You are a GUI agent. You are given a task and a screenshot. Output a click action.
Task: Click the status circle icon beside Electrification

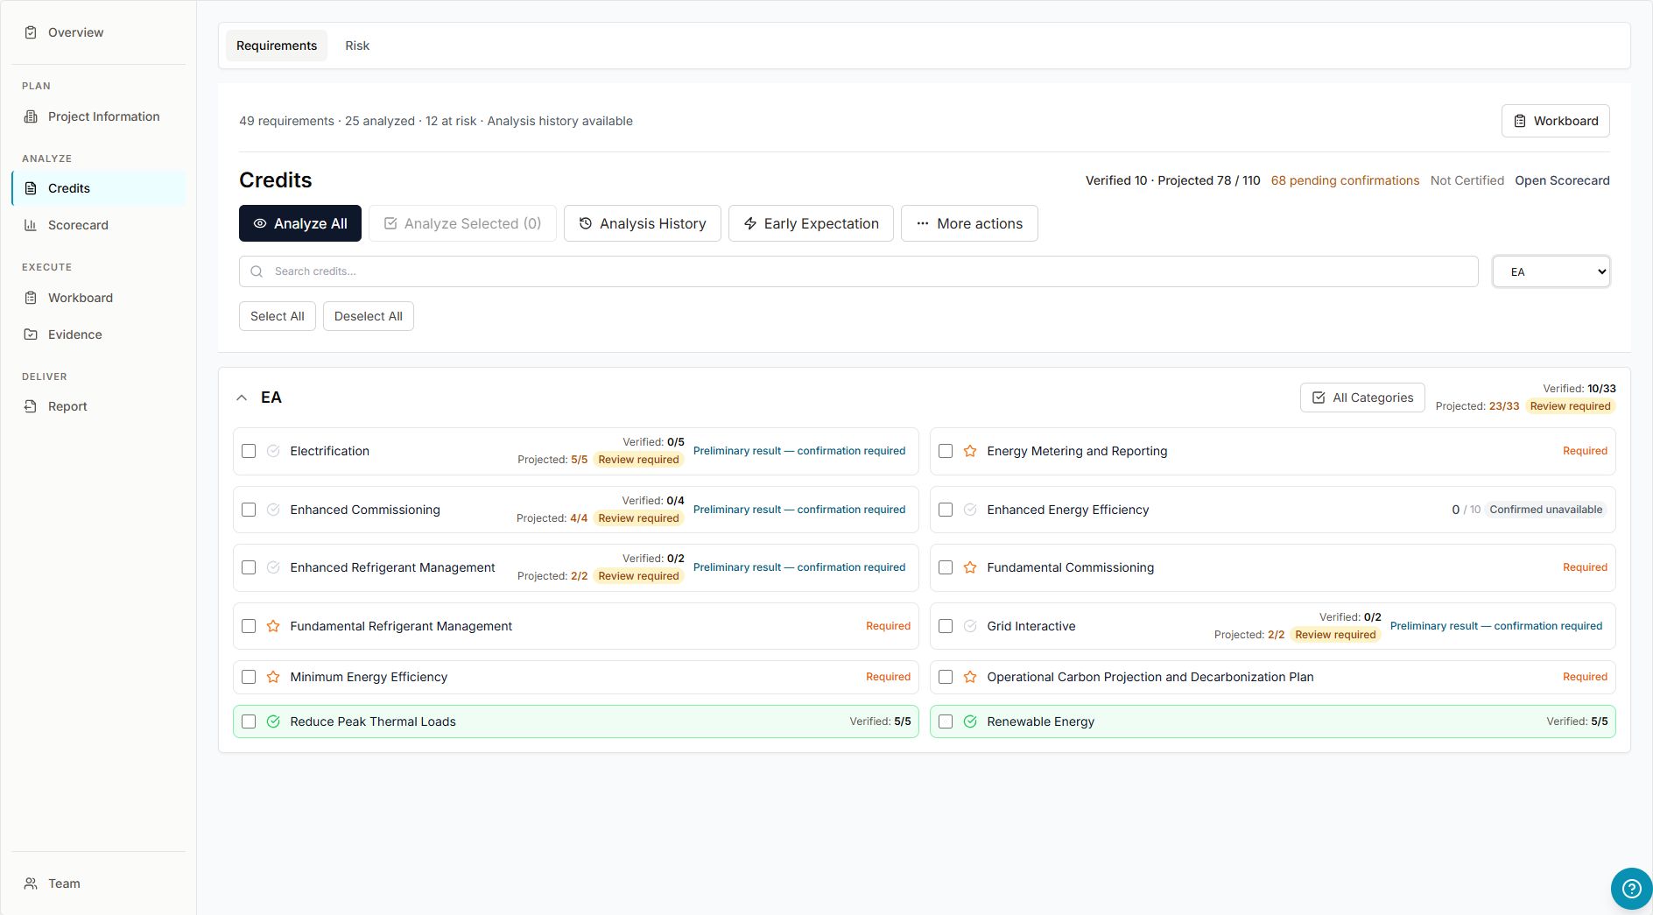tap(273, 451)
